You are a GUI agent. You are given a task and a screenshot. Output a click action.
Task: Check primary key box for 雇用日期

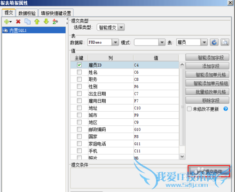tap(79, 100)
